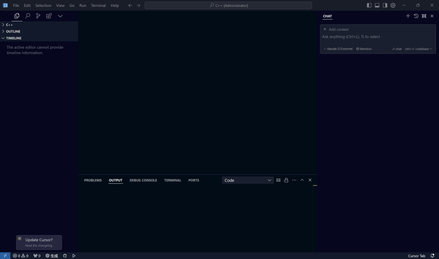
Task: Click the @ Mention icon in the chat input
Action: point(364,49)
